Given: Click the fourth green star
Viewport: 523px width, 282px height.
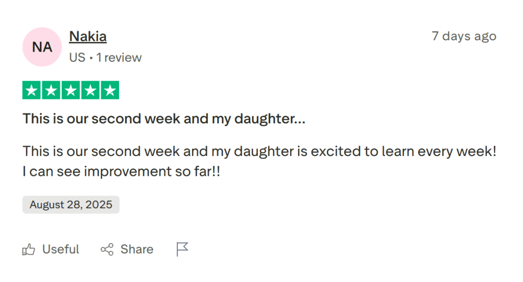Looking at the screenshot, I should (x=90, y=90).
